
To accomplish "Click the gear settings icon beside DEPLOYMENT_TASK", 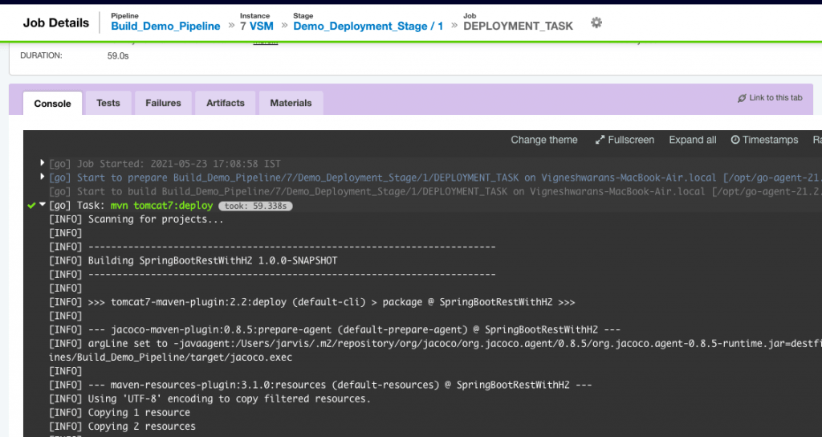I will [596, 23].
